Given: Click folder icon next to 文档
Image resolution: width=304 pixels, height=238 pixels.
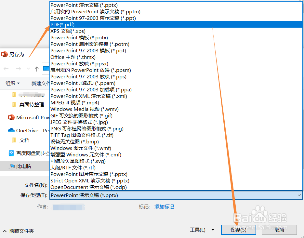Looking at the screenshot, I should click(x=14, y=140).
